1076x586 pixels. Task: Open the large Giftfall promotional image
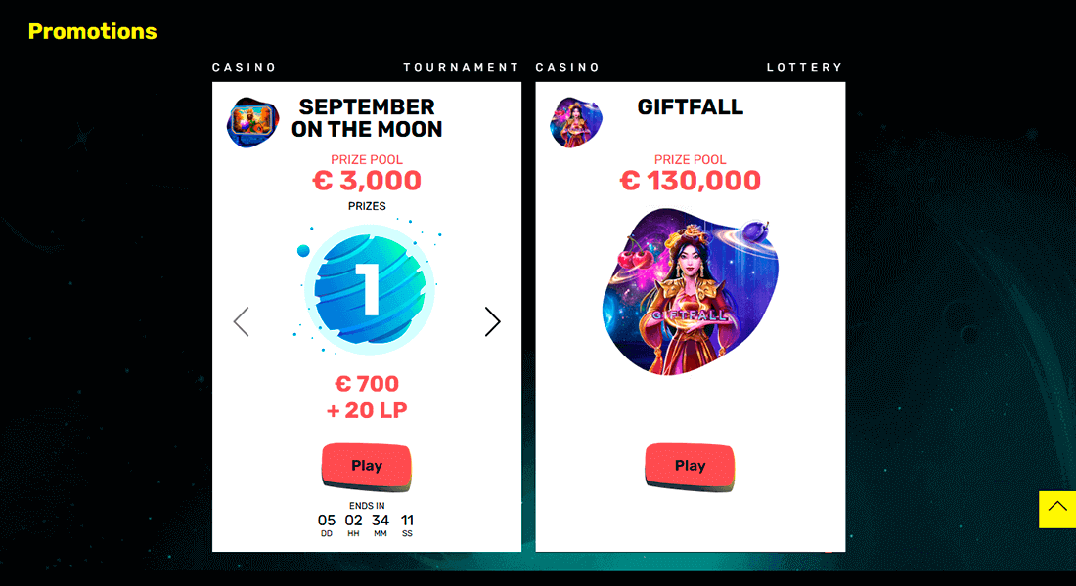(690, 291)
